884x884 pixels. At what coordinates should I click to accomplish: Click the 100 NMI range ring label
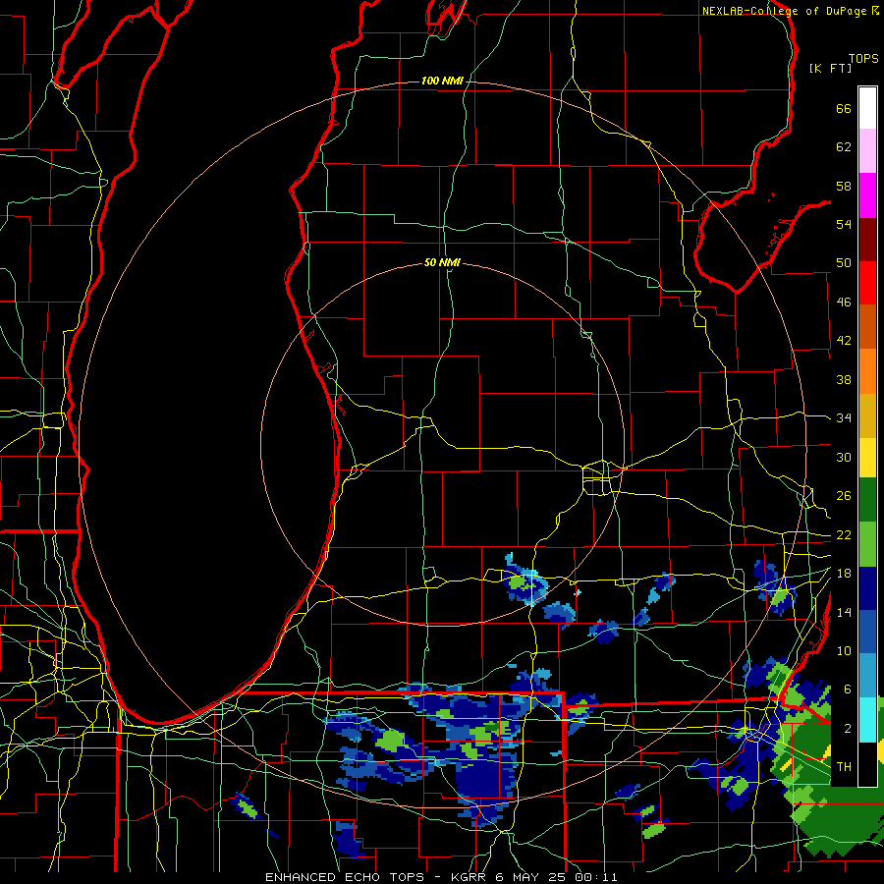(442, 82)
